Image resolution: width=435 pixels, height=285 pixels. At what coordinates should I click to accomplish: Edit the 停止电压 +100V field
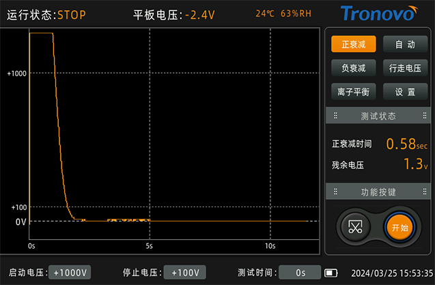[185, 273]
